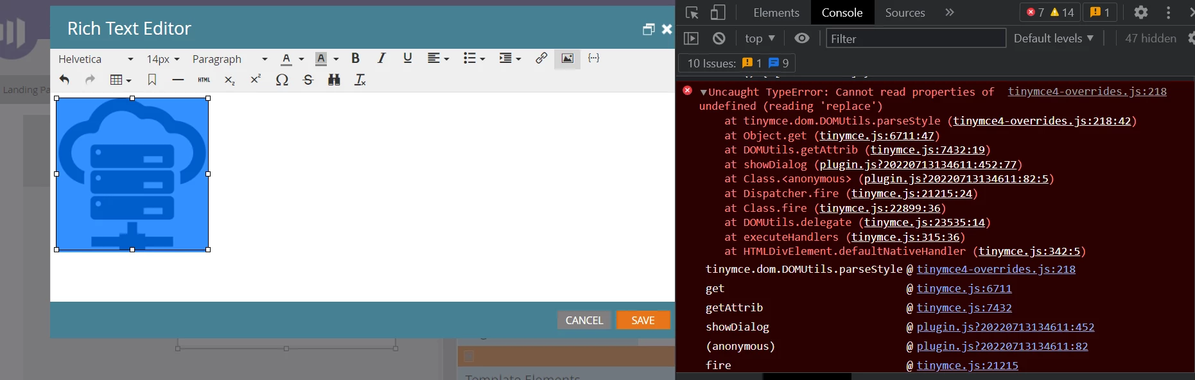Viewport: 1195px width, 380px height.
Task: Apply subscript formatting
Action: (x=229, y=80)
